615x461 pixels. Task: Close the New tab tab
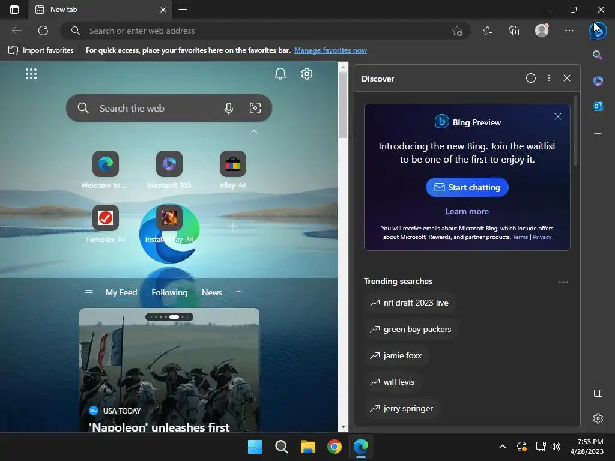click(163, 10)
